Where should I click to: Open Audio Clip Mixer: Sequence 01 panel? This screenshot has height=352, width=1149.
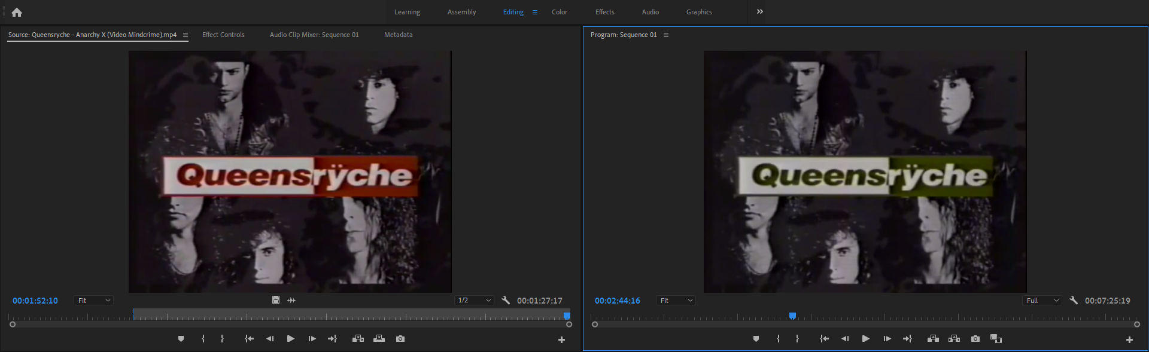pos(314,35)
